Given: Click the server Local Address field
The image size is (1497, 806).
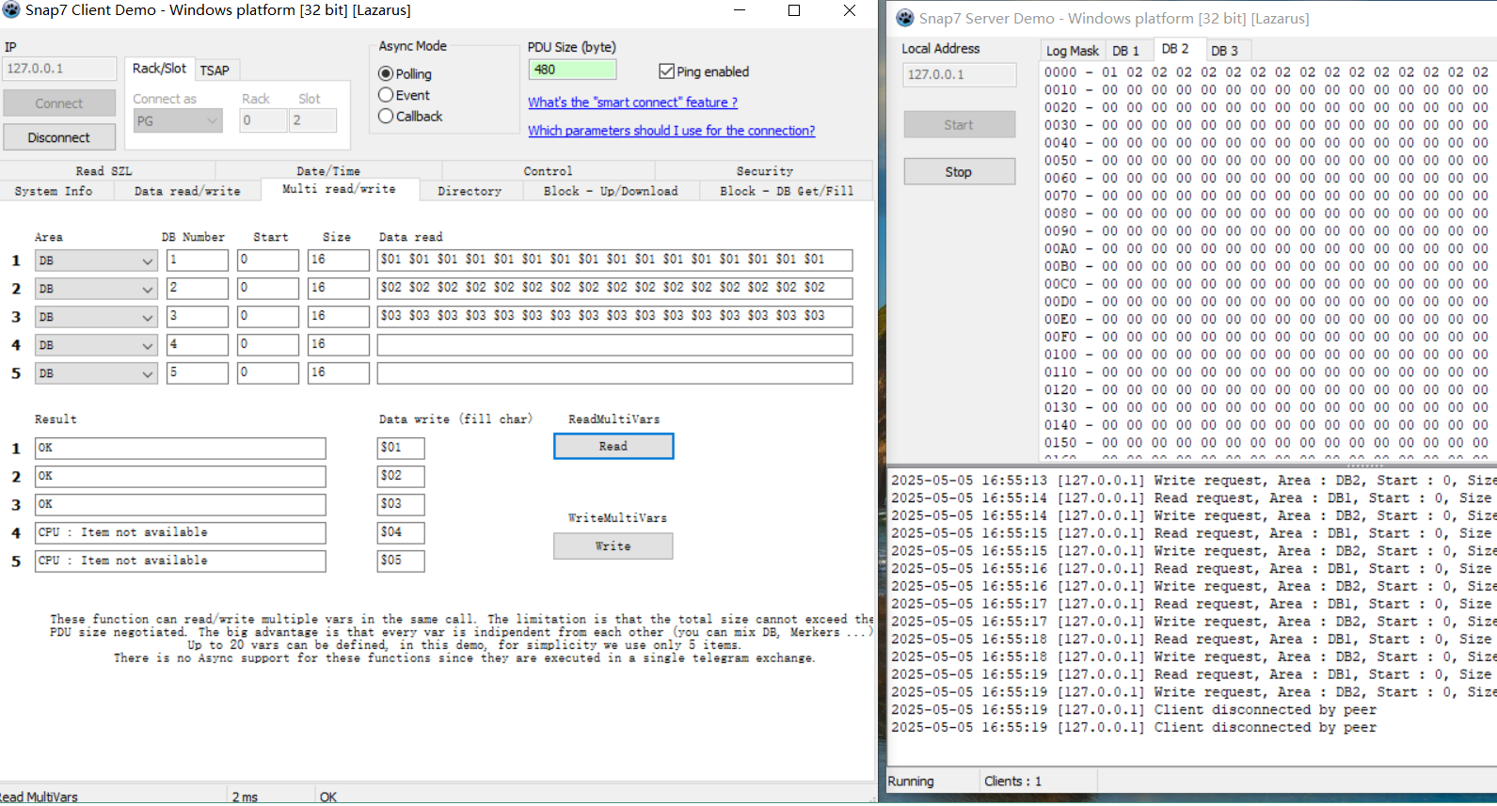Looking at the screenshot, I should tap(960, 74).
